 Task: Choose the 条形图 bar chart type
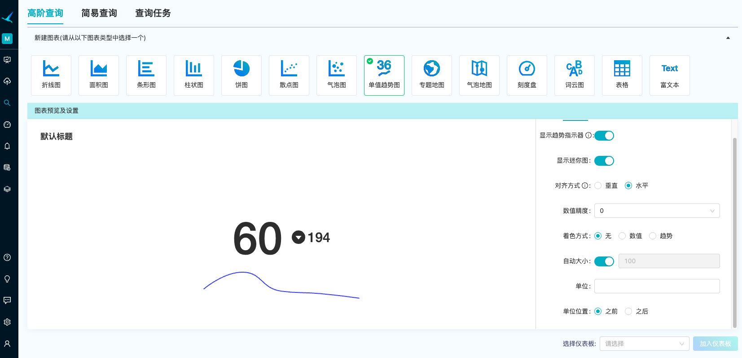[x=146, y=75]
